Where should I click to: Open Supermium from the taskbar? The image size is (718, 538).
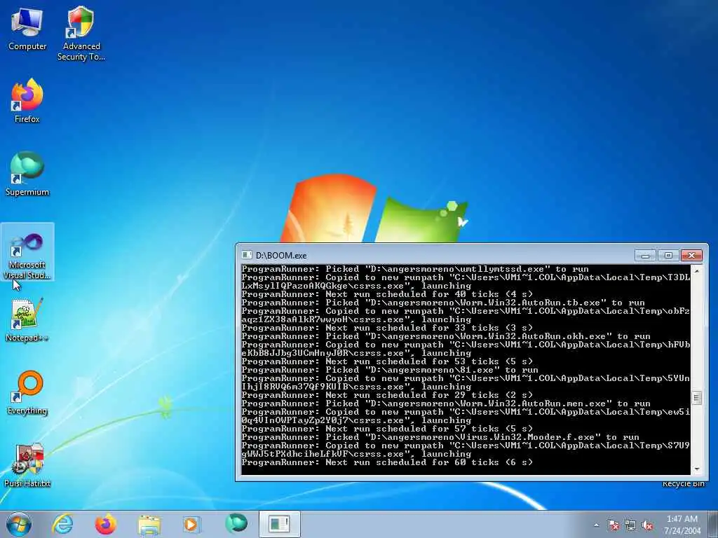click(236, 523)
